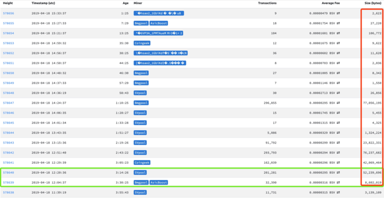Click the Height column header
The image size is (384, 198).
point(8,3)
